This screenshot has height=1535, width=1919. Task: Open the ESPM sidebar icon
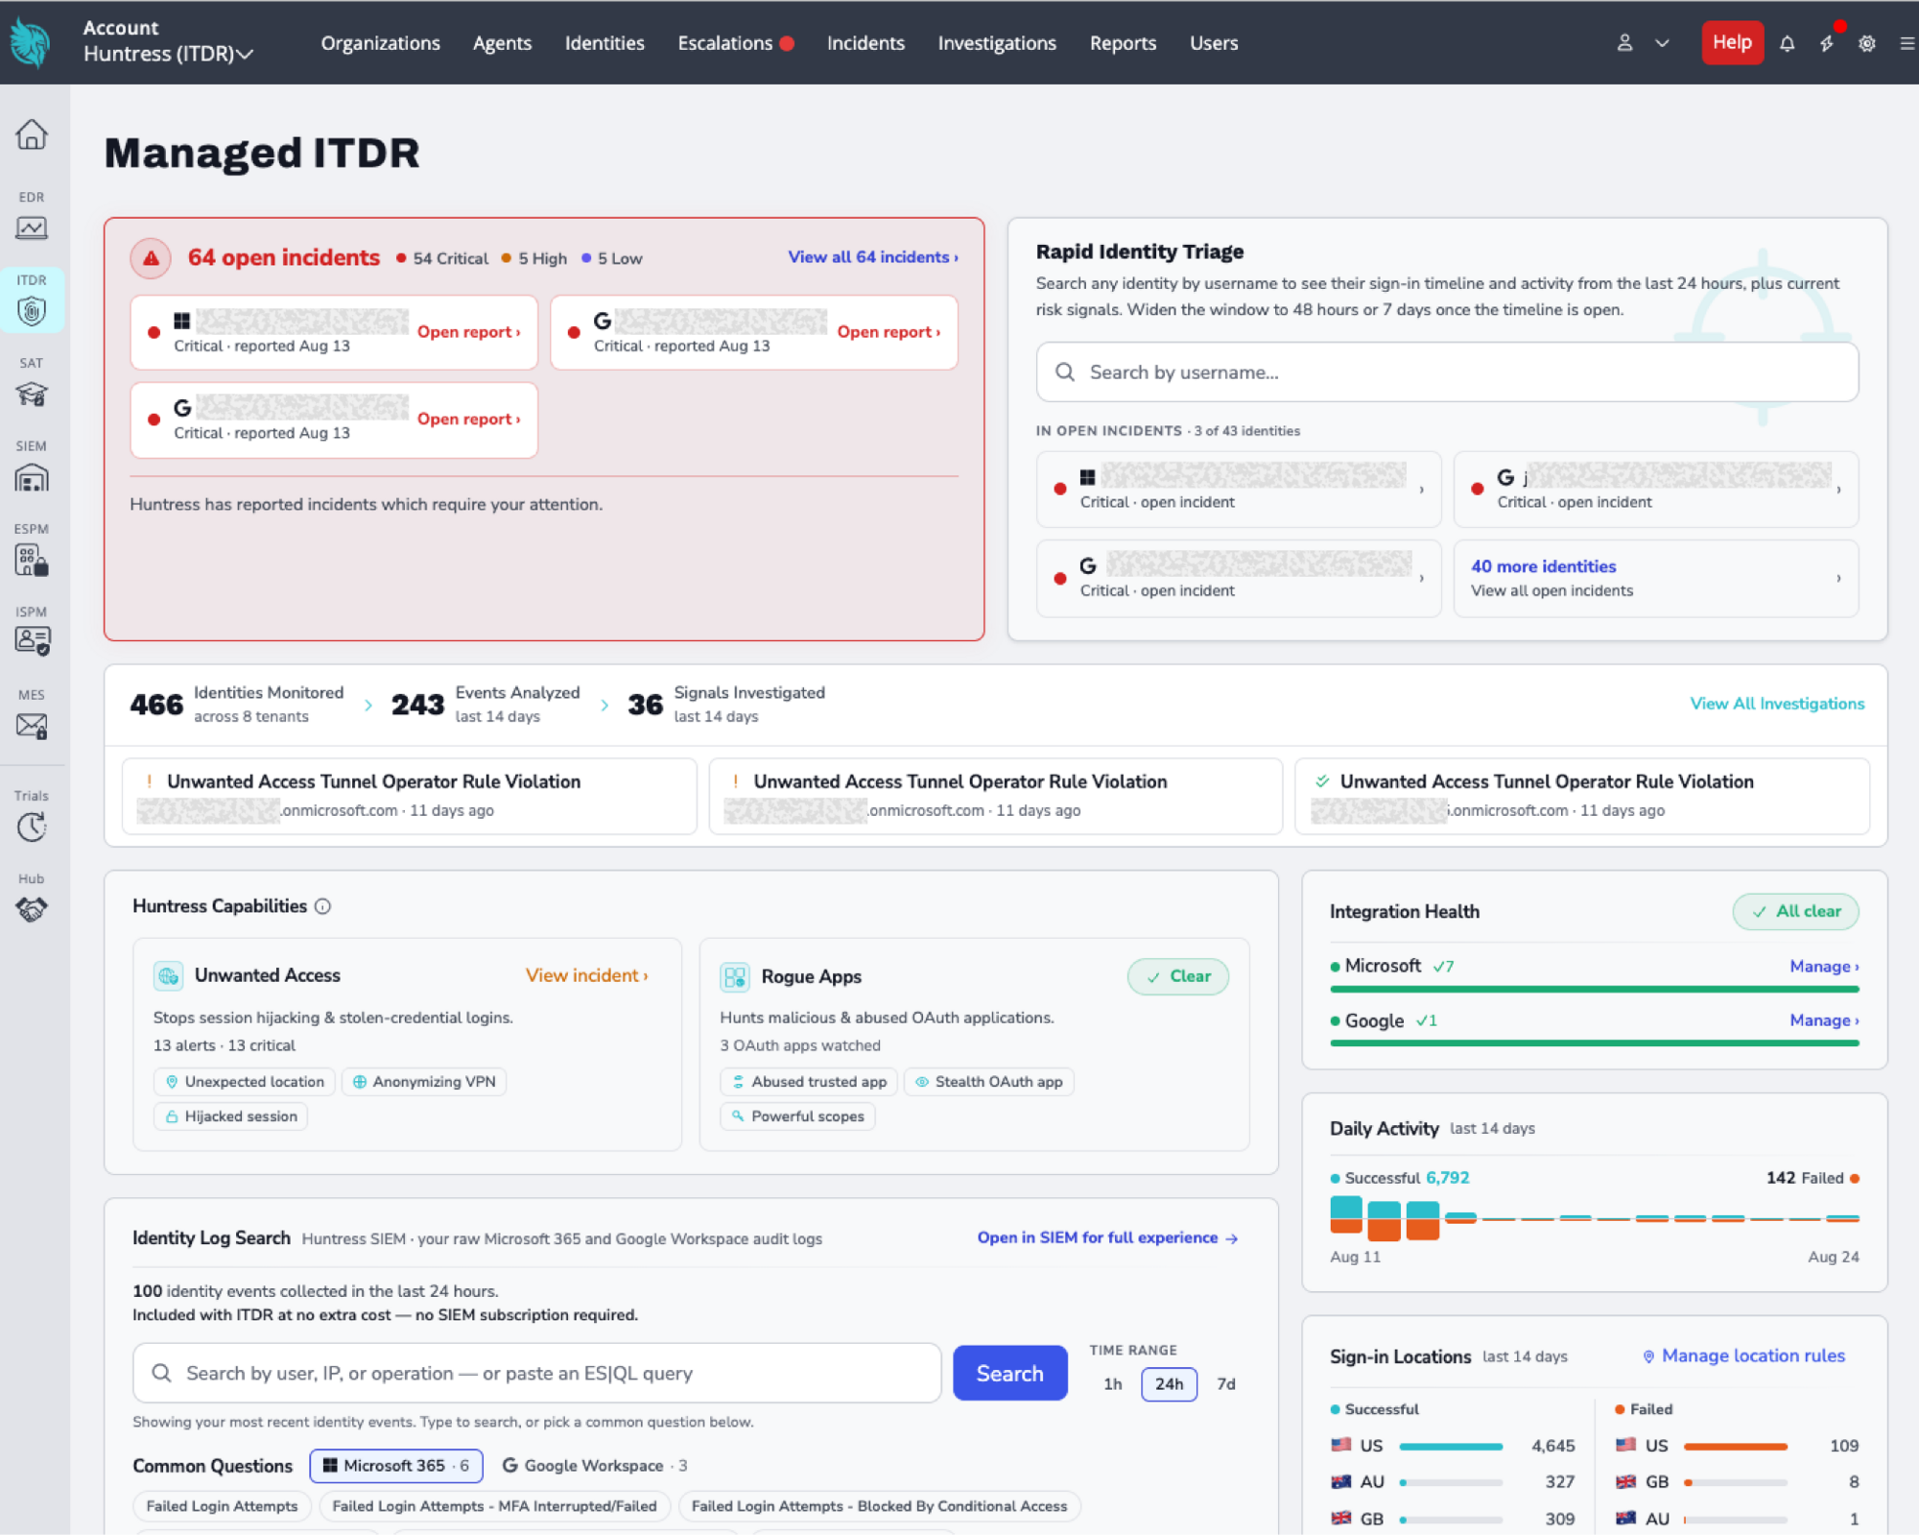click(32, 560)
